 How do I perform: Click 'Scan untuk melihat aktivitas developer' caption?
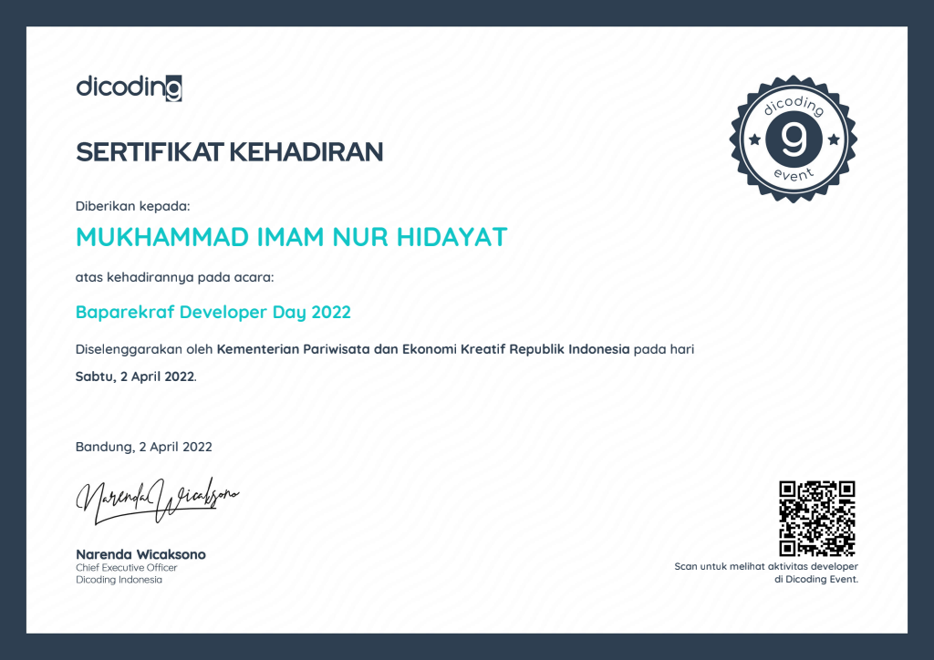[x=766, y=567]
